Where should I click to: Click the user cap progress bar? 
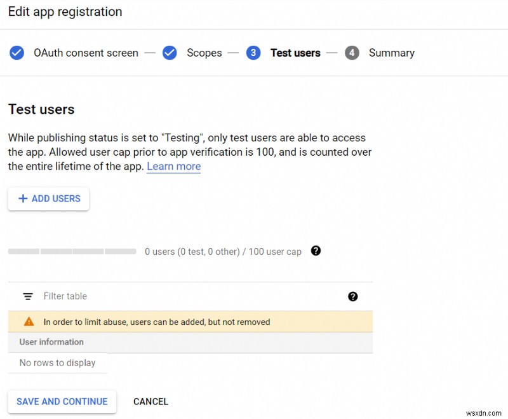tap(72, 252)
